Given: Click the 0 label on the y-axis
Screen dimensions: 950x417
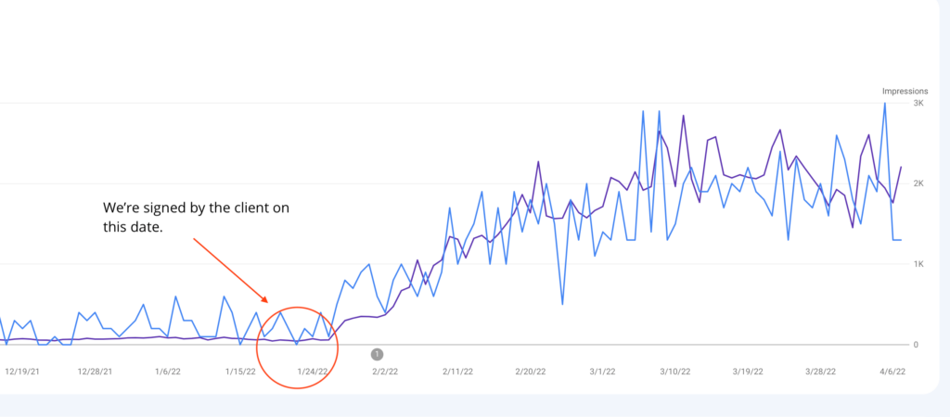Looking at the screenshot, I should (x=916, y=345).
